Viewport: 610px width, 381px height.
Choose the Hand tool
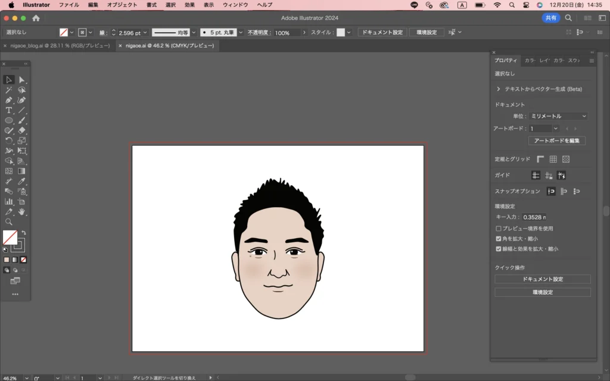(22, 211)
